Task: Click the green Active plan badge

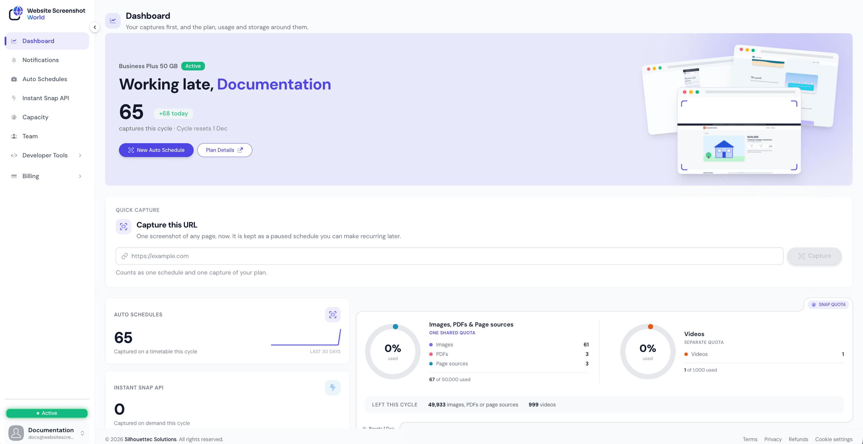Action: (x=193, y=66)
